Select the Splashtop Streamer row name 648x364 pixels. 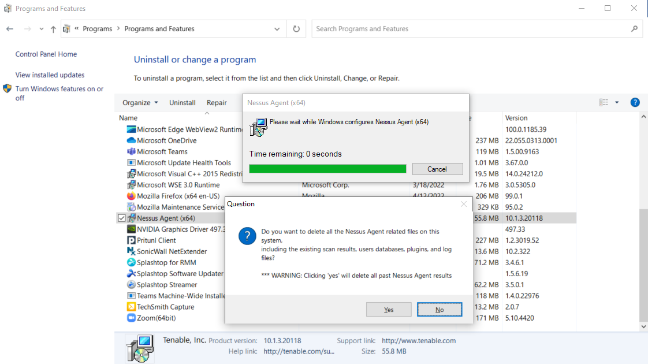167,285
